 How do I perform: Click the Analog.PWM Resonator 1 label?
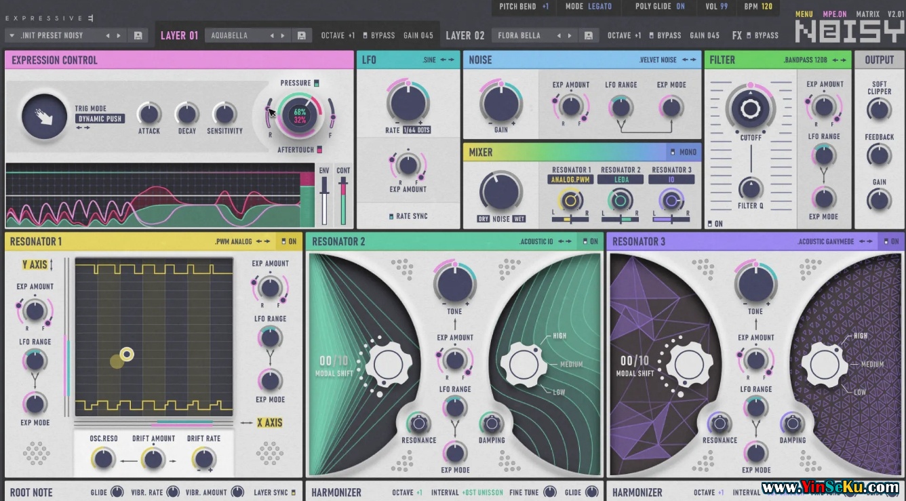point(570,180)
